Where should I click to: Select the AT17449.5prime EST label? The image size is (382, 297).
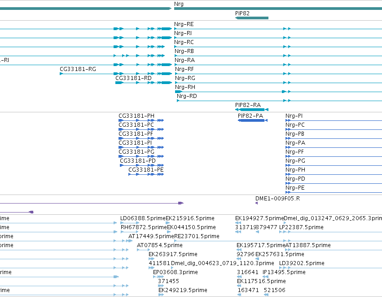tap(151, 236)
